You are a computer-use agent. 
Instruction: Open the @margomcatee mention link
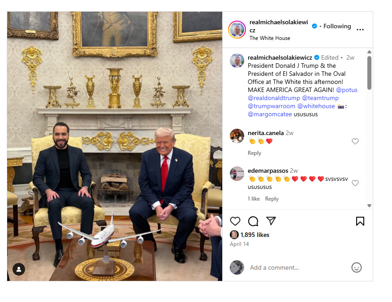(x=270, y=114)
